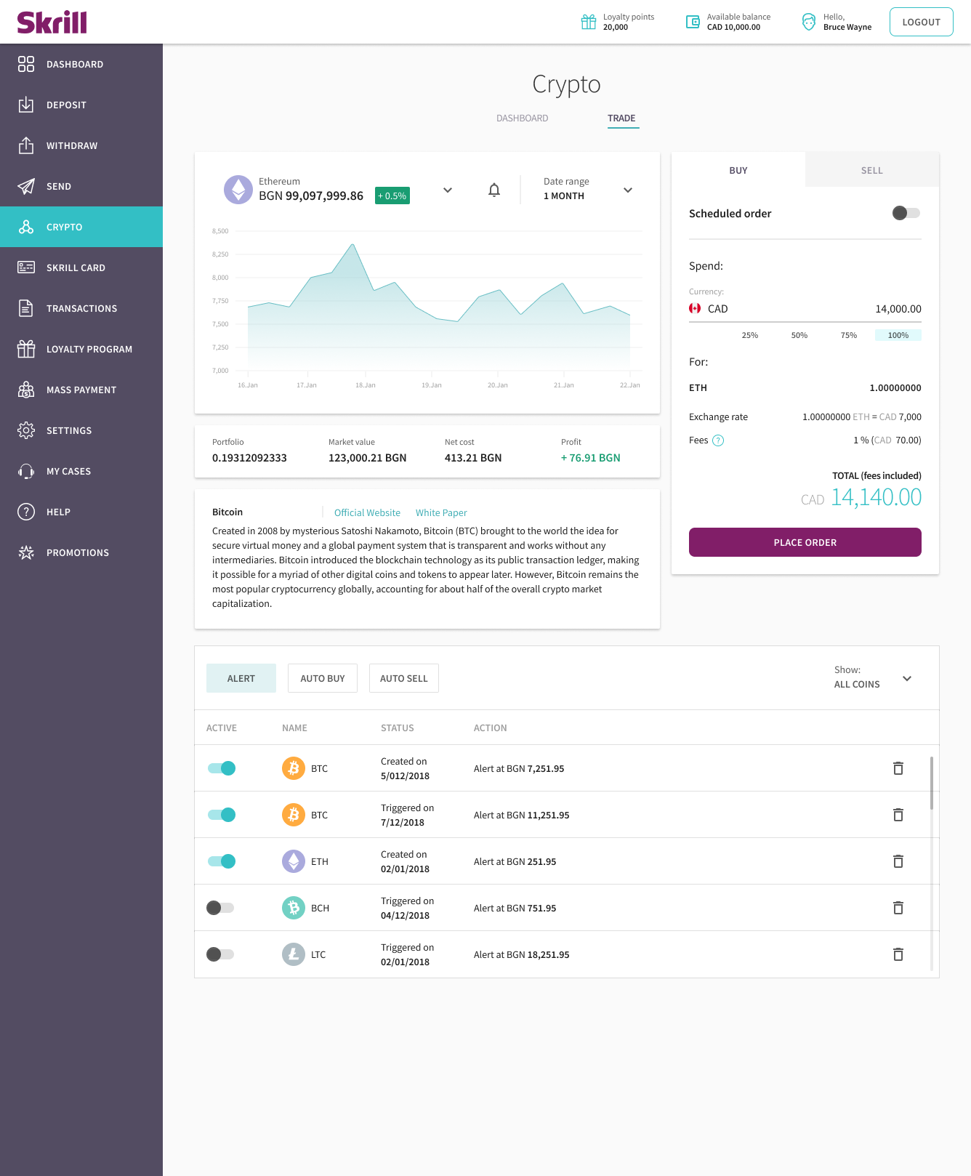Disable the BTC alert at BGN 11,251.95

tap(222, 815)
